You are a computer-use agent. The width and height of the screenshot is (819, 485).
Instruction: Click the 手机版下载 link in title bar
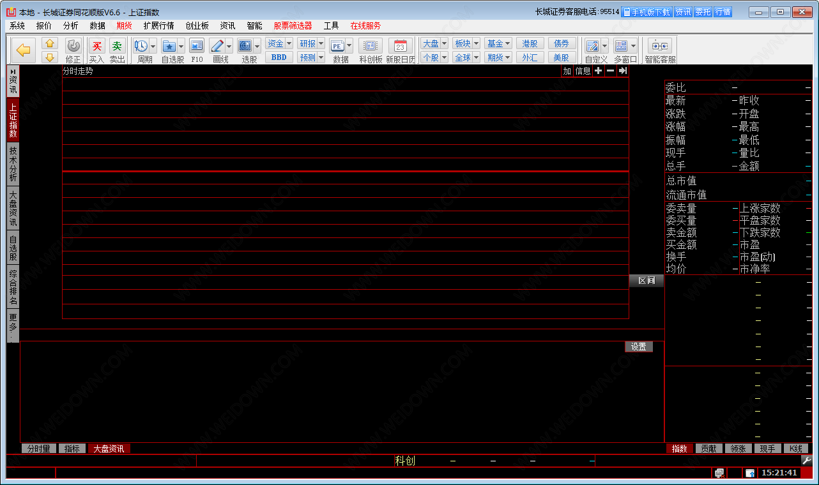pos(647,12)
